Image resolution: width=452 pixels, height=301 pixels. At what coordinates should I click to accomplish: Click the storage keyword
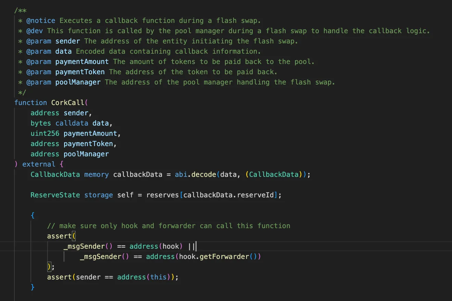pyautogui.click(x=99, y=195)
